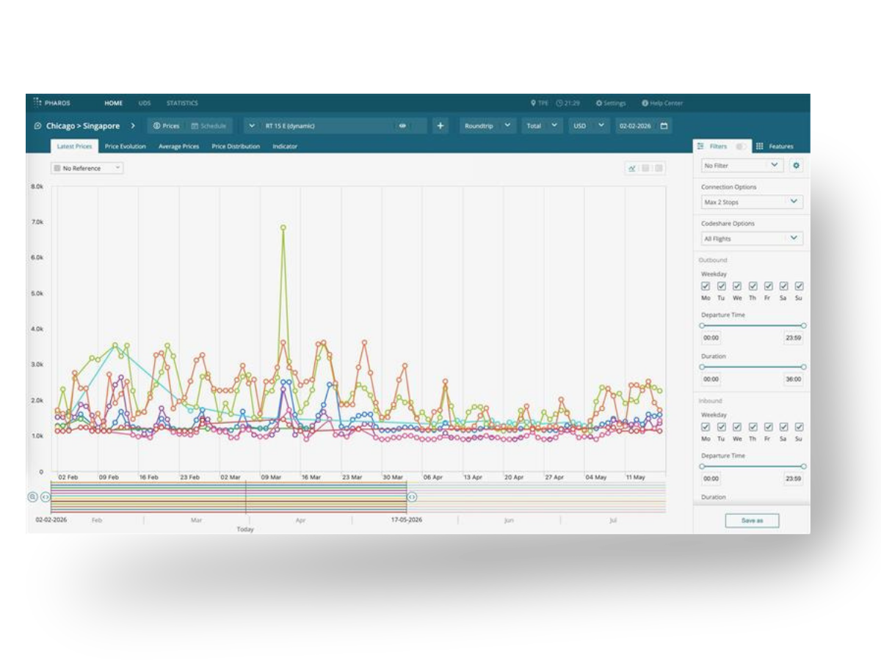
Task: Expand the Max 2 Stops connection options dropdown
Action: (750, 202)
